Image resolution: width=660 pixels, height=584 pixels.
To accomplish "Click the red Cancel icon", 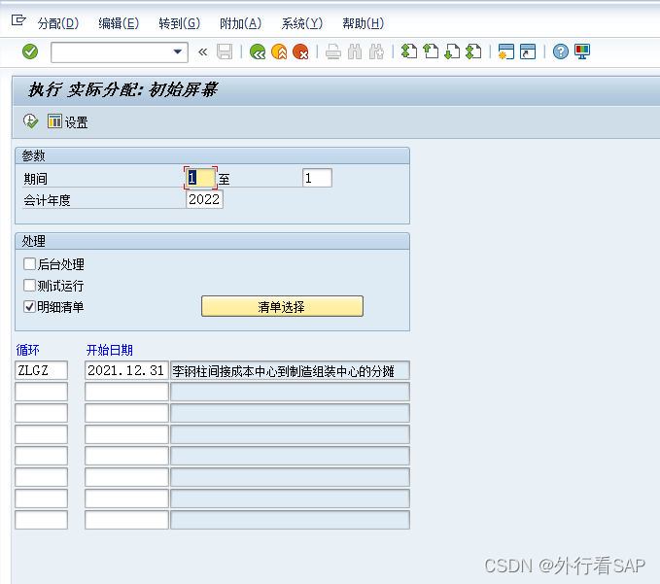I will pyautogui.click(x=300, y=52).
